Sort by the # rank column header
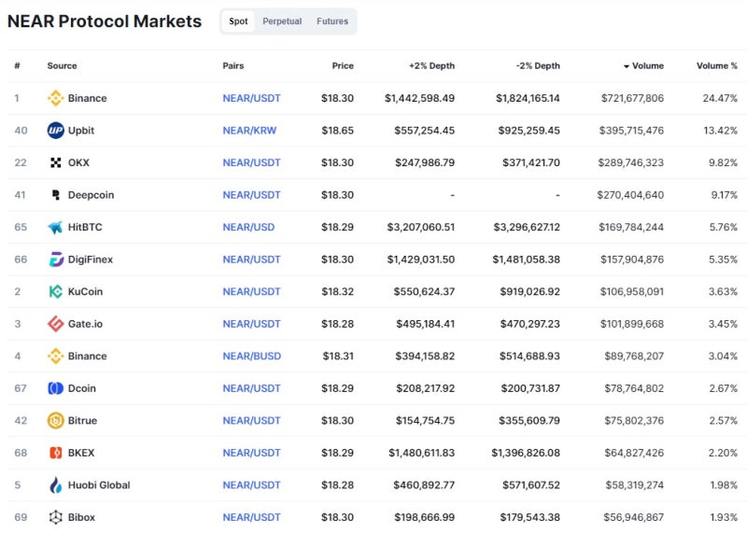 tap(17, 66)
